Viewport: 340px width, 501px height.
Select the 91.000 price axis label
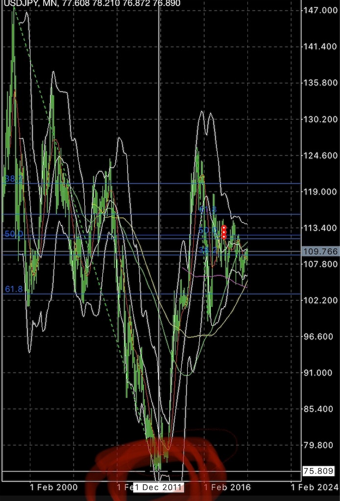[x=319, y=372]
